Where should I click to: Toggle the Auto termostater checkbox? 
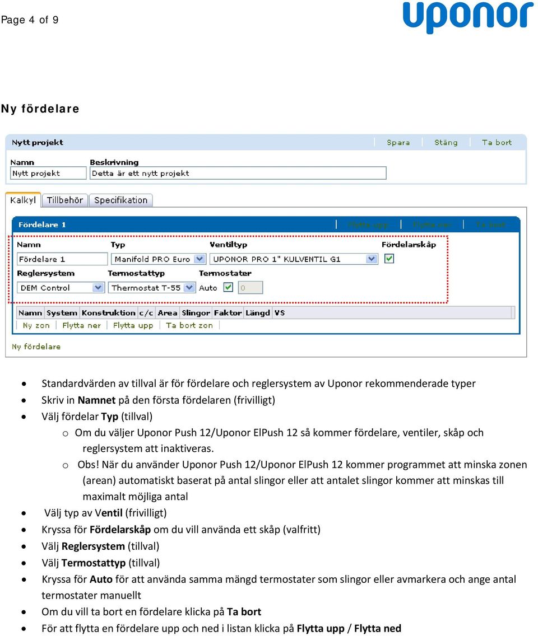(x=228, y=287)
